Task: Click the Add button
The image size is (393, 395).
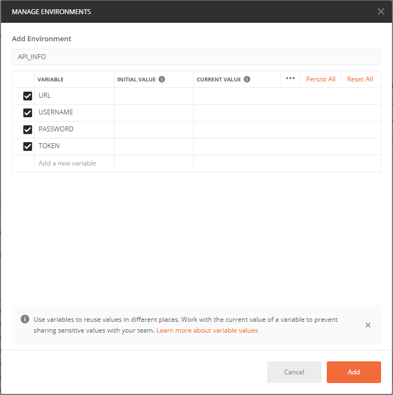Action: click(x=354, y=372)
